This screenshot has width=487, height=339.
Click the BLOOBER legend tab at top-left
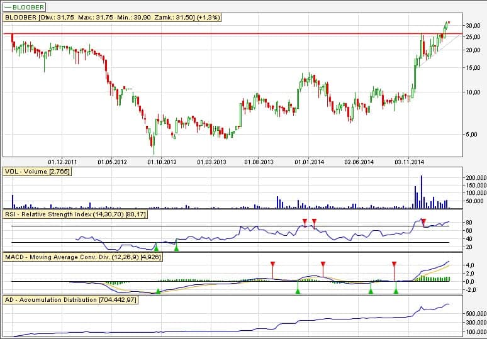point(24,7)
